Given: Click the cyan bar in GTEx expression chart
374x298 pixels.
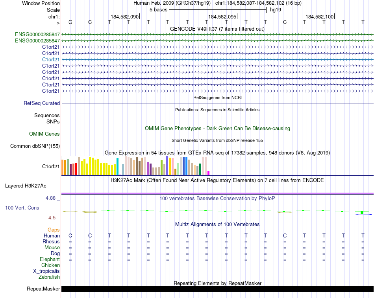Looking at the screenshot, I should point(117,167).
